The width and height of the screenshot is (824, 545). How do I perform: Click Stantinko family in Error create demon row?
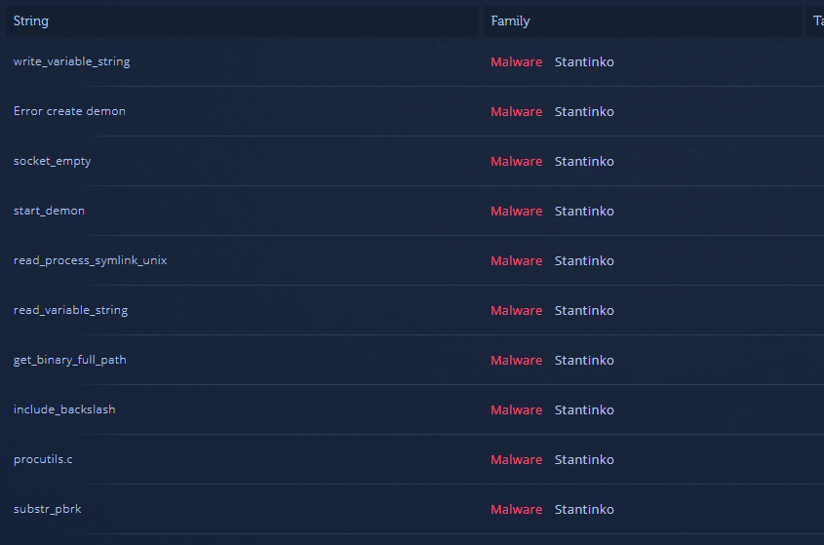[584, 111]
